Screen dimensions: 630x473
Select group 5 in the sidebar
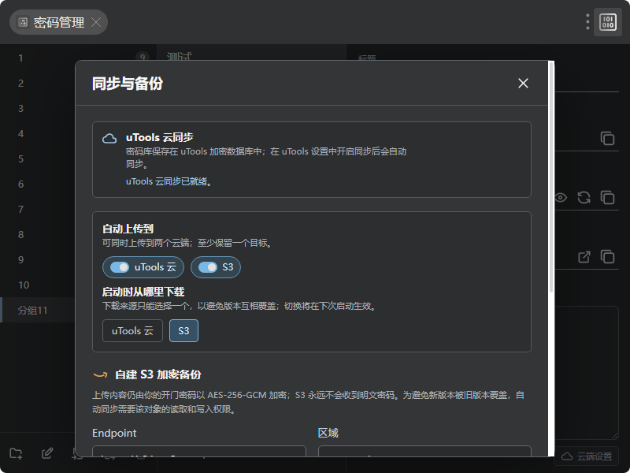(x=37, y=159)
